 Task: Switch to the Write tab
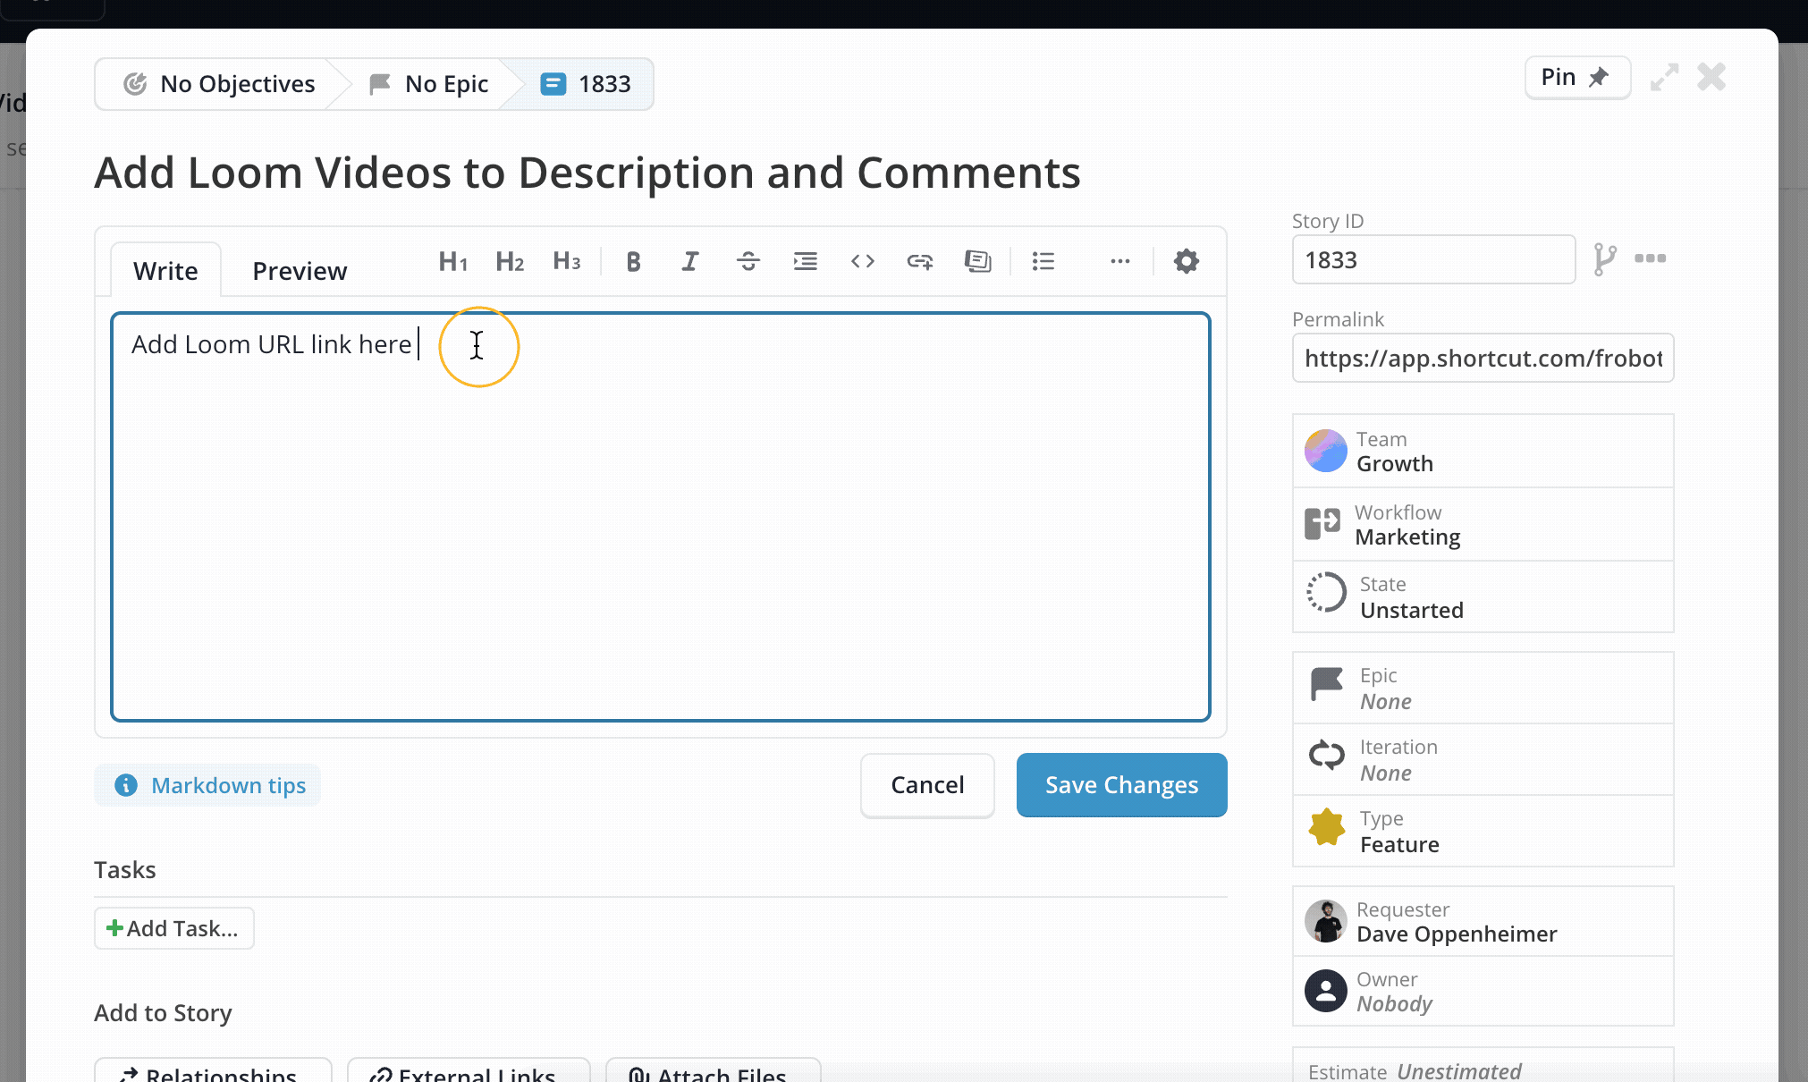point(165,270)
